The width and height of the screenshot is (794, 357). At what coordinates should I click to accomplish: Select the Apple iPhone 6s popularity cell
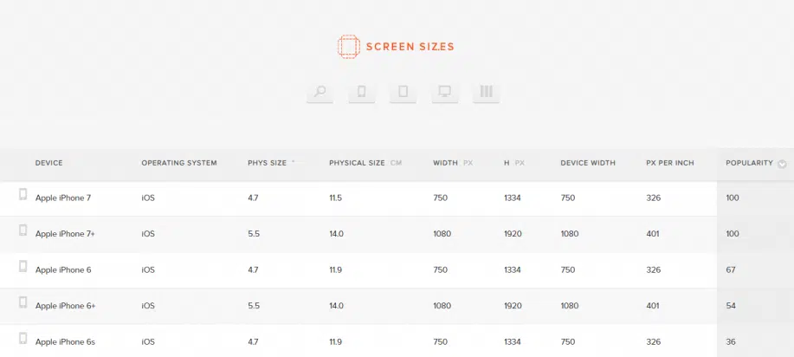click(732, 341)
